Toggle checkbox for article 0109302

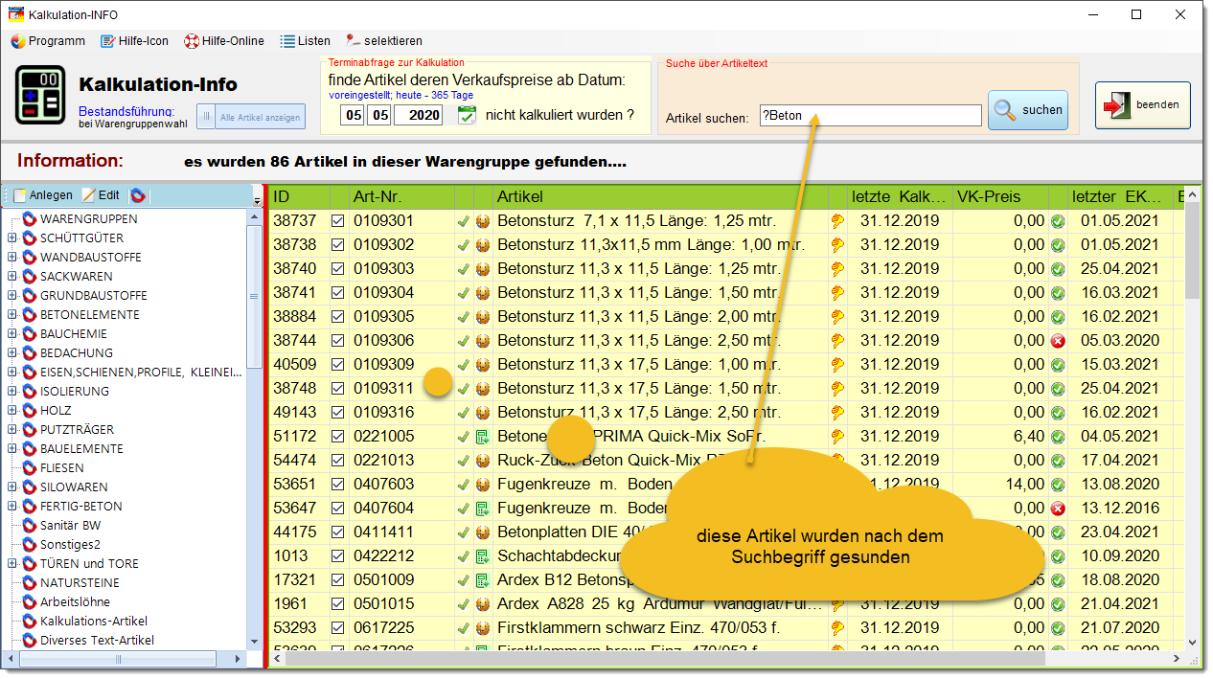click(338, 245)
